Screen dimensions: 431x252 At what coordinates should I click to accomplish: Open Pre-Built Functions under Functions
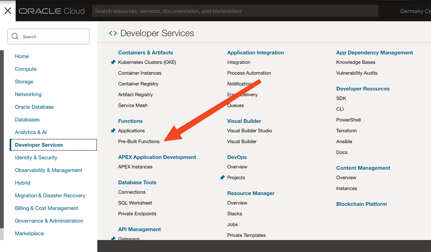(x=139, y=141)
